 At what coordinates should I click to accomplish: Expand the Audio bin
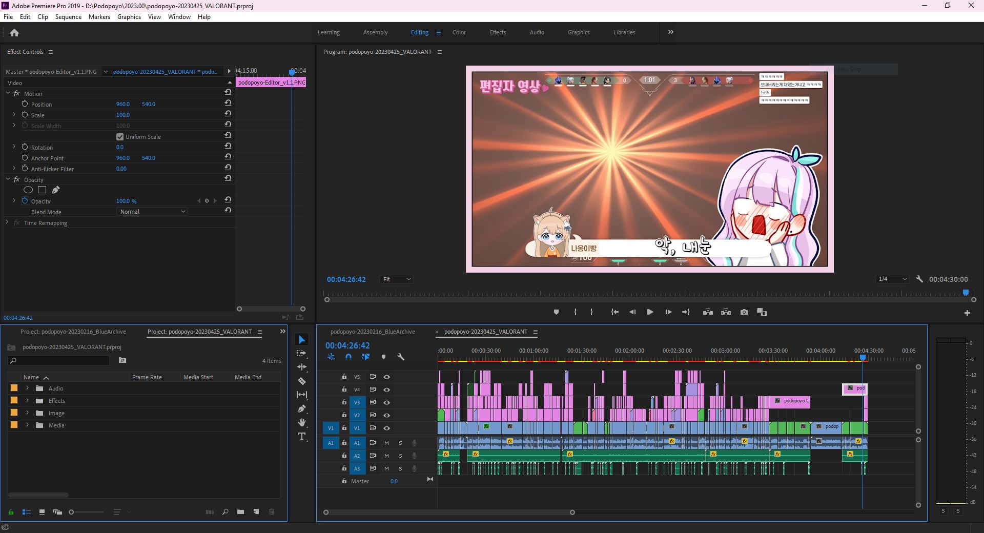[27, 388]
